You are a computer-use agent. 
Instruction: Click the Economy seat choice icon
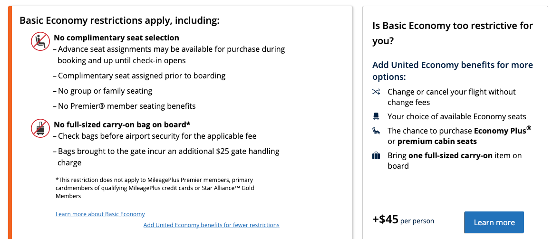376,116
